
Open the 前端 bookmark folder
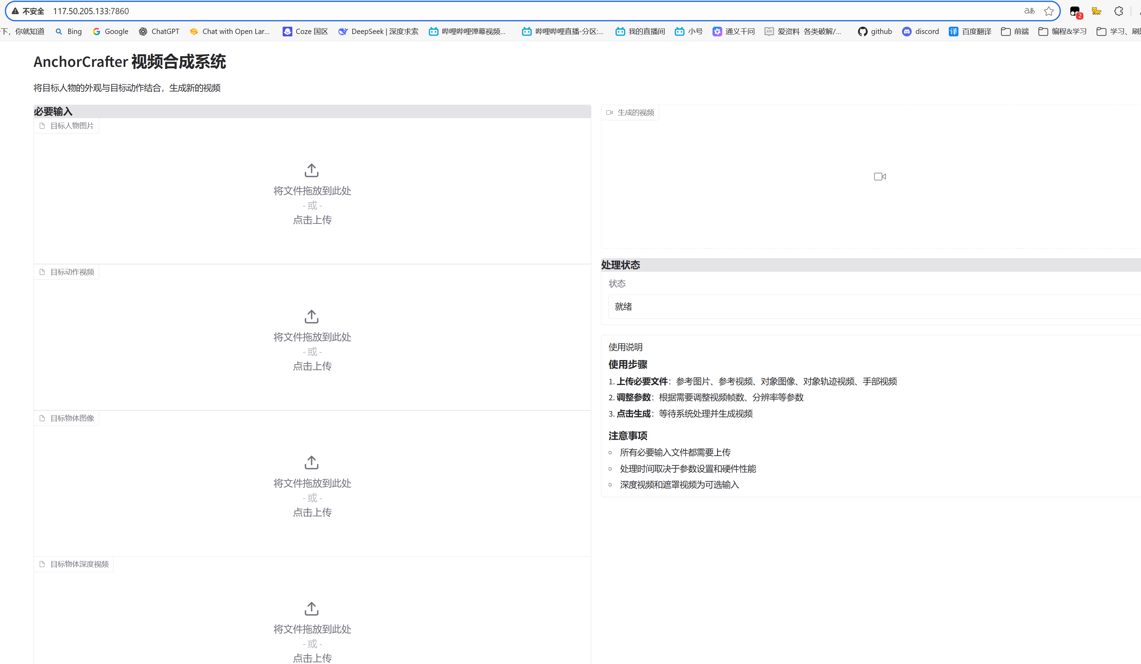(x=1015, y=31)
